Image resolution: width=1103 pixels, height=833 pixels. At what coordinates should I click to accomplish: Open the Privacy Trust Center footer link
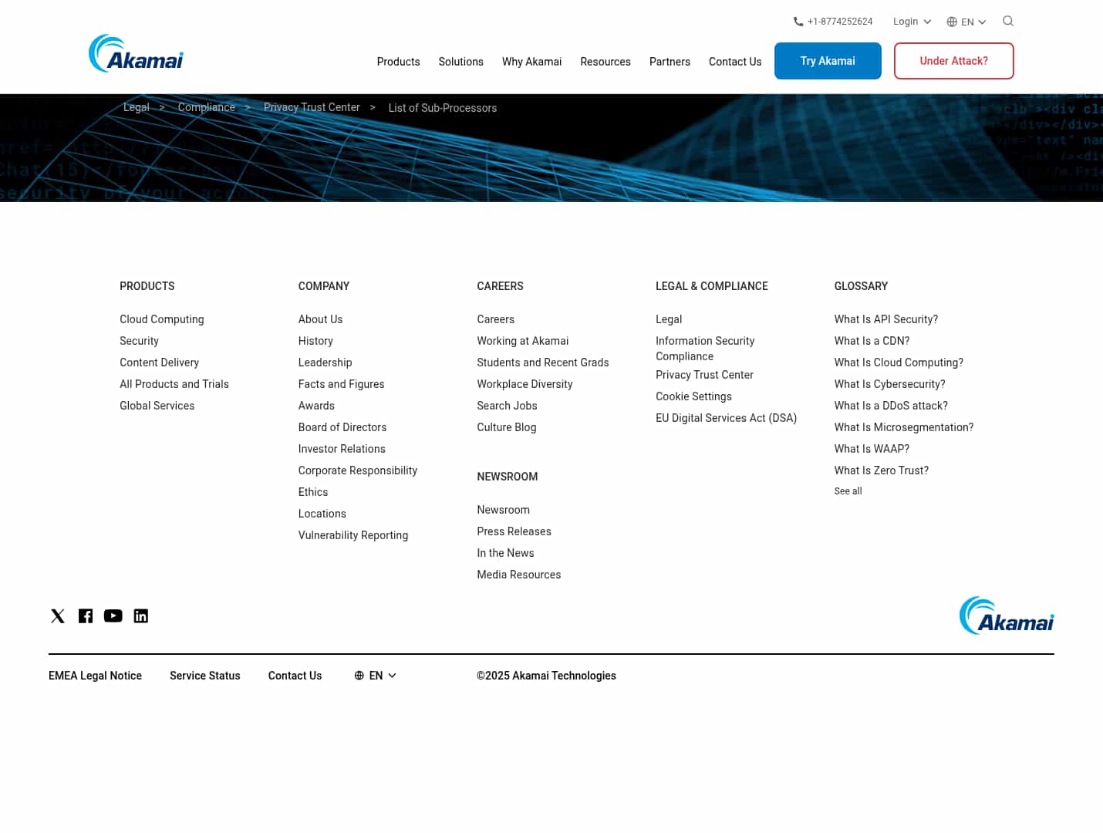[705, 375]
